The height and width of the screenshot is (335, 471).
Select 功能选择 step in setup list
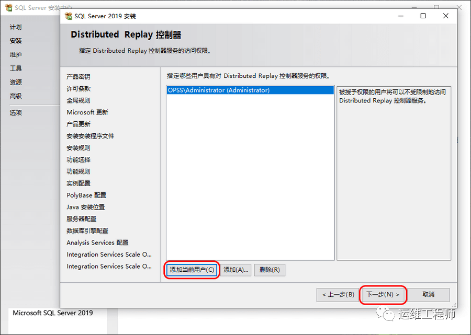78,159
